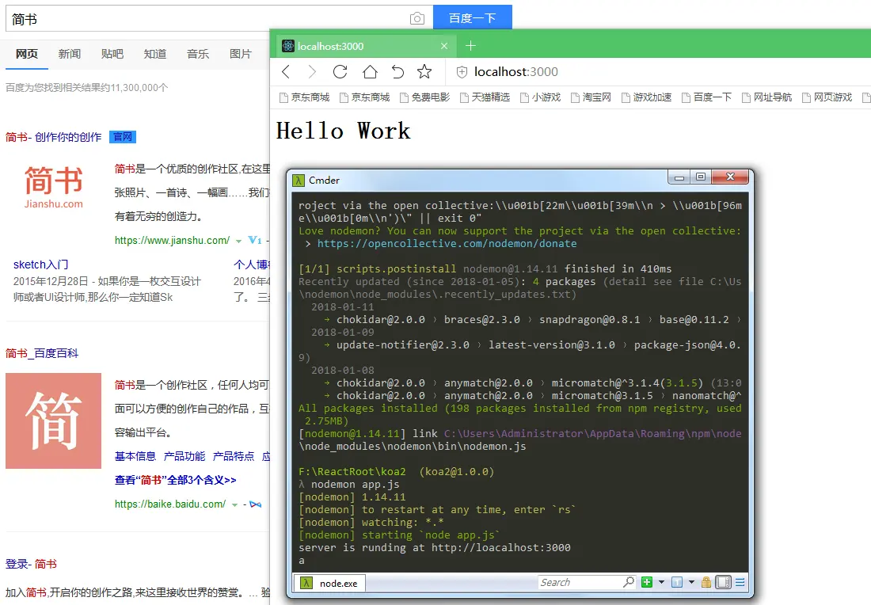Open the 知道 tab
This screenshot has height=605, width=871.
coord(155,54)
